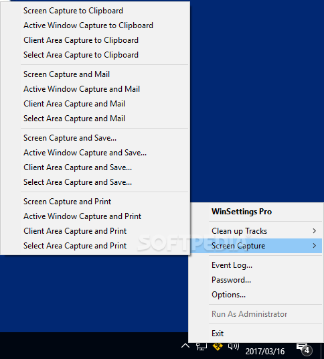
Task: Open the volume speaker tray icon
Action: tap(234, 346)
